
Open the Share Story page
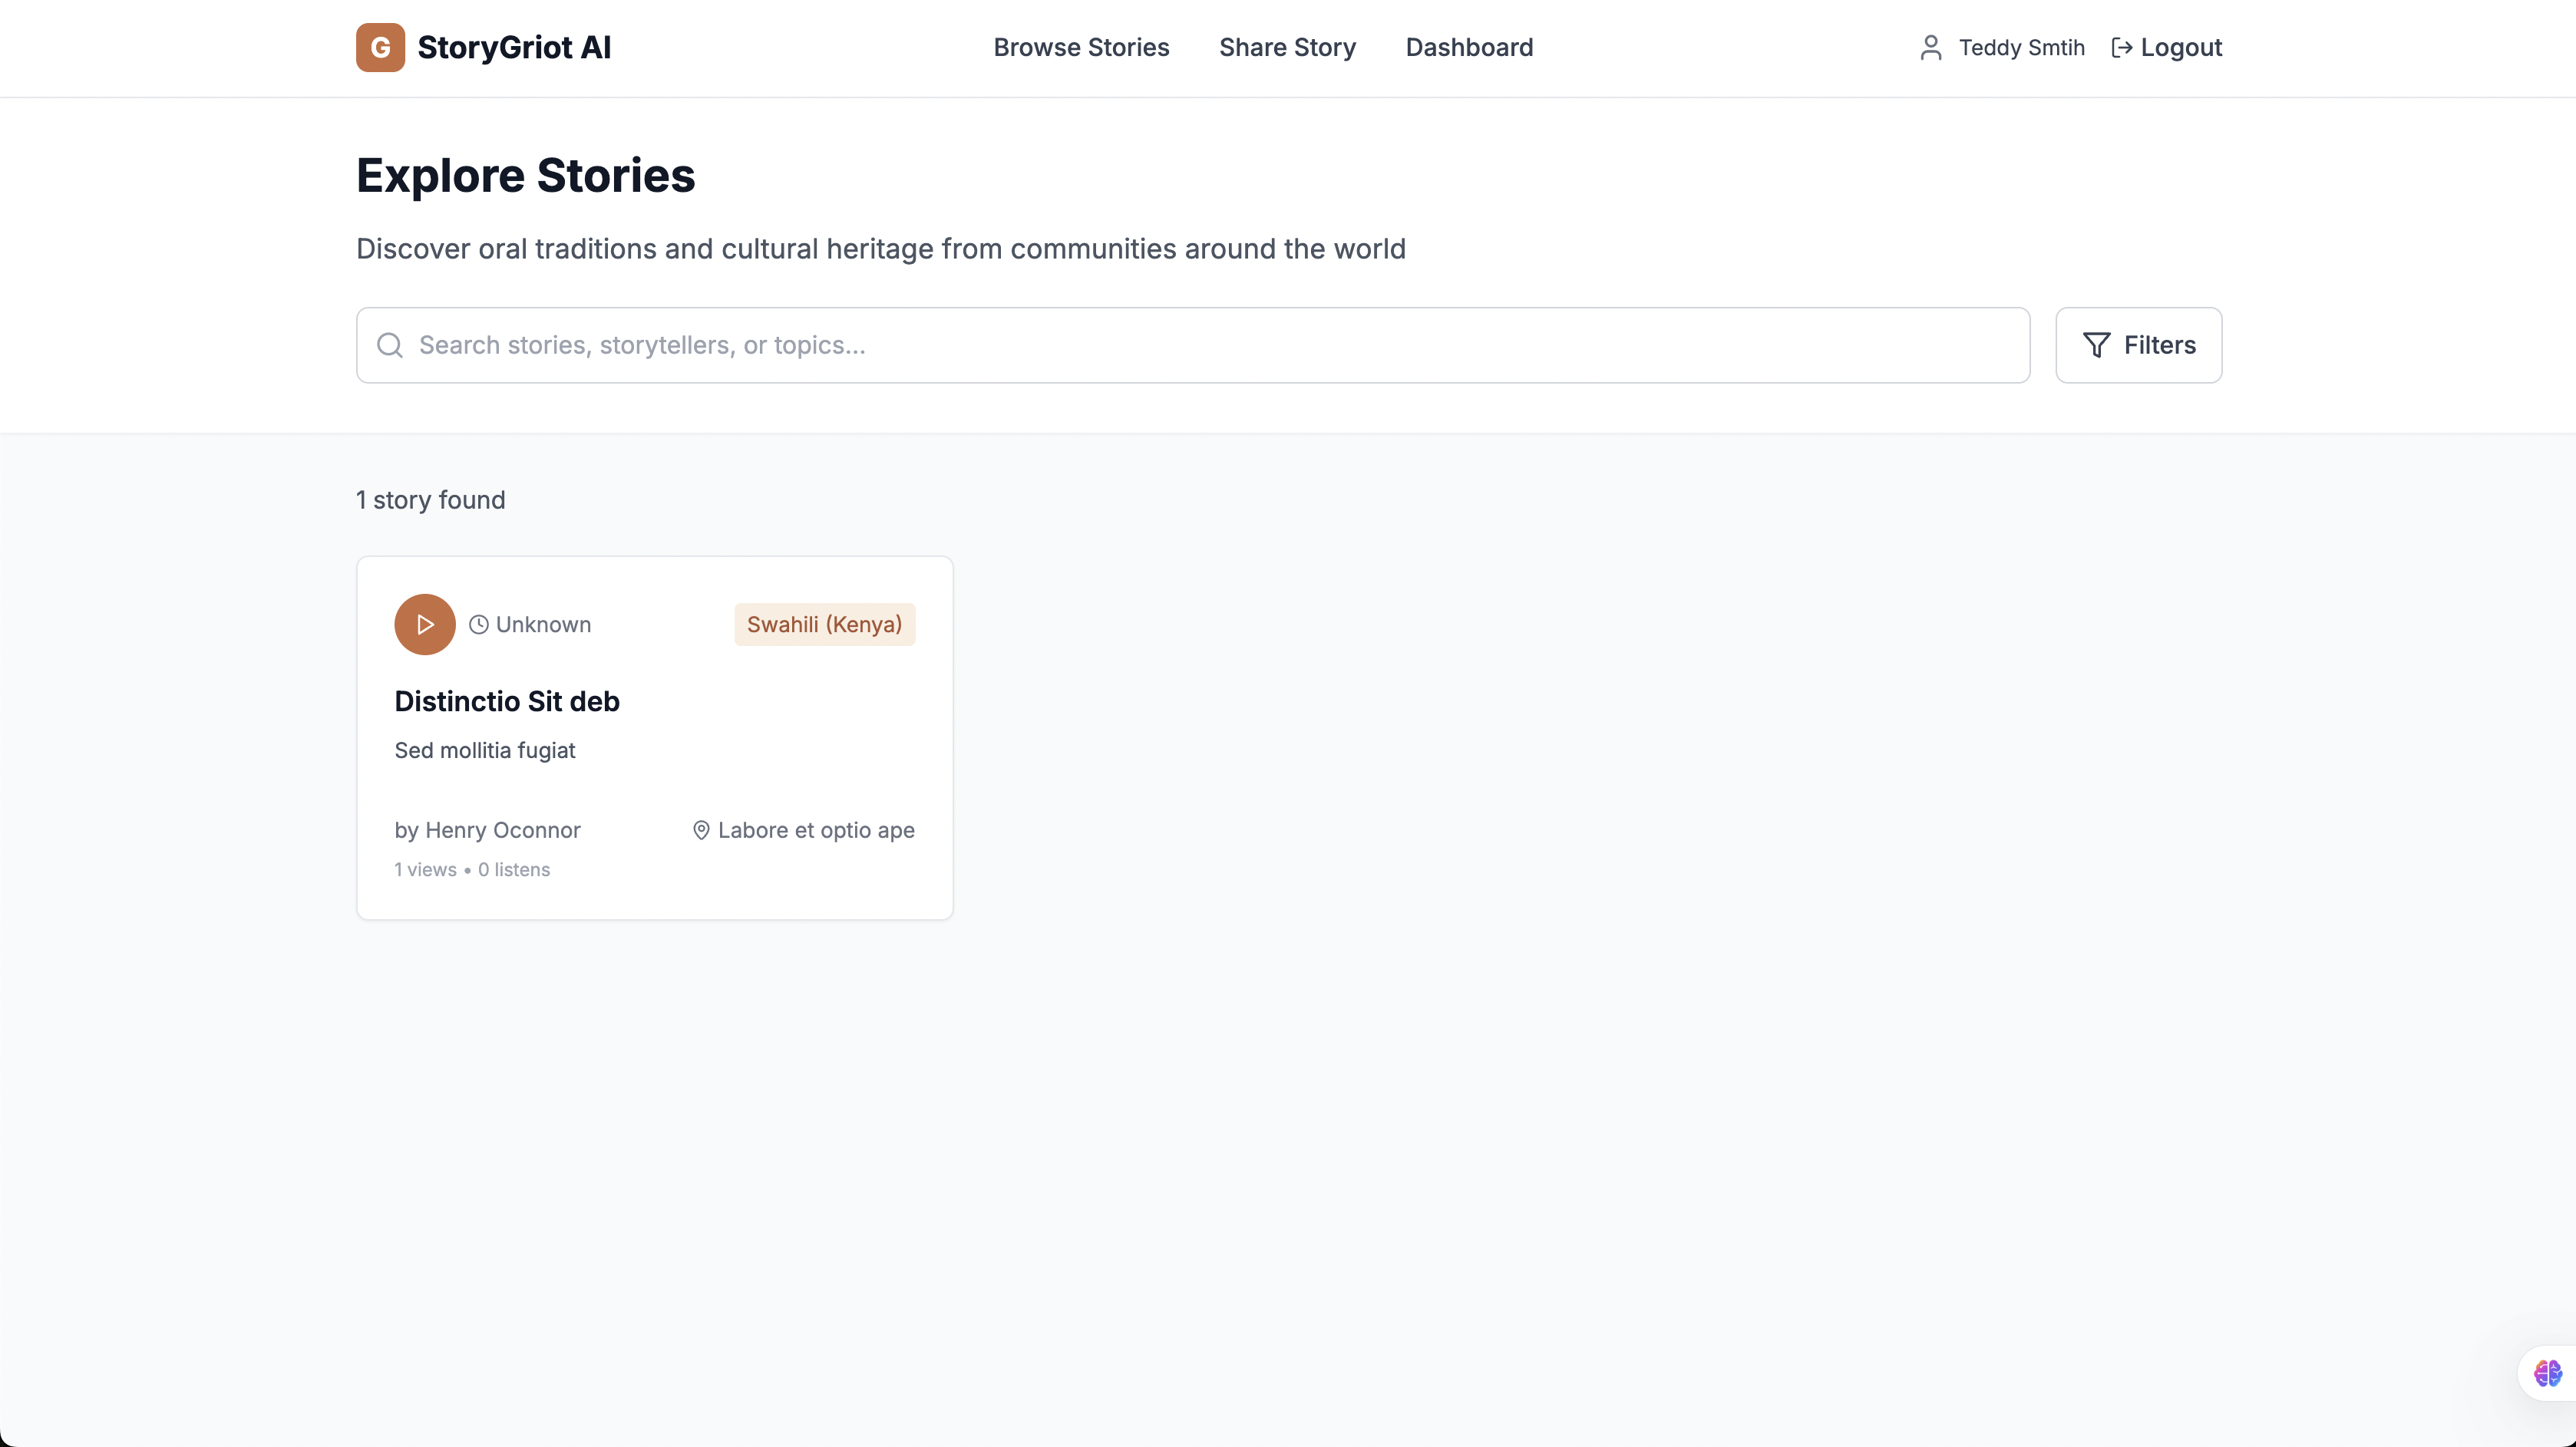1287,47
